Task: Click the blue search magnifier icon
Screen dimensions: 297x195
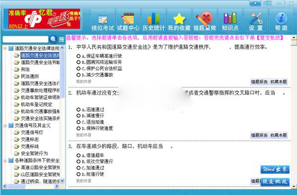Action: pos(53,39)
